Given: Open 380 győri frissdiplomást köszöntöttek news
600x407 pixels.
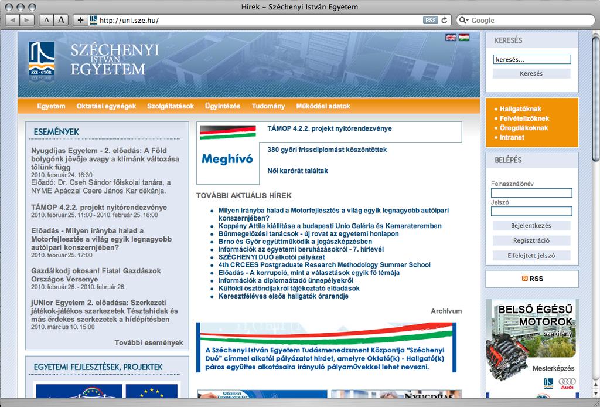Looking at the screenshot, I should 327,150.
